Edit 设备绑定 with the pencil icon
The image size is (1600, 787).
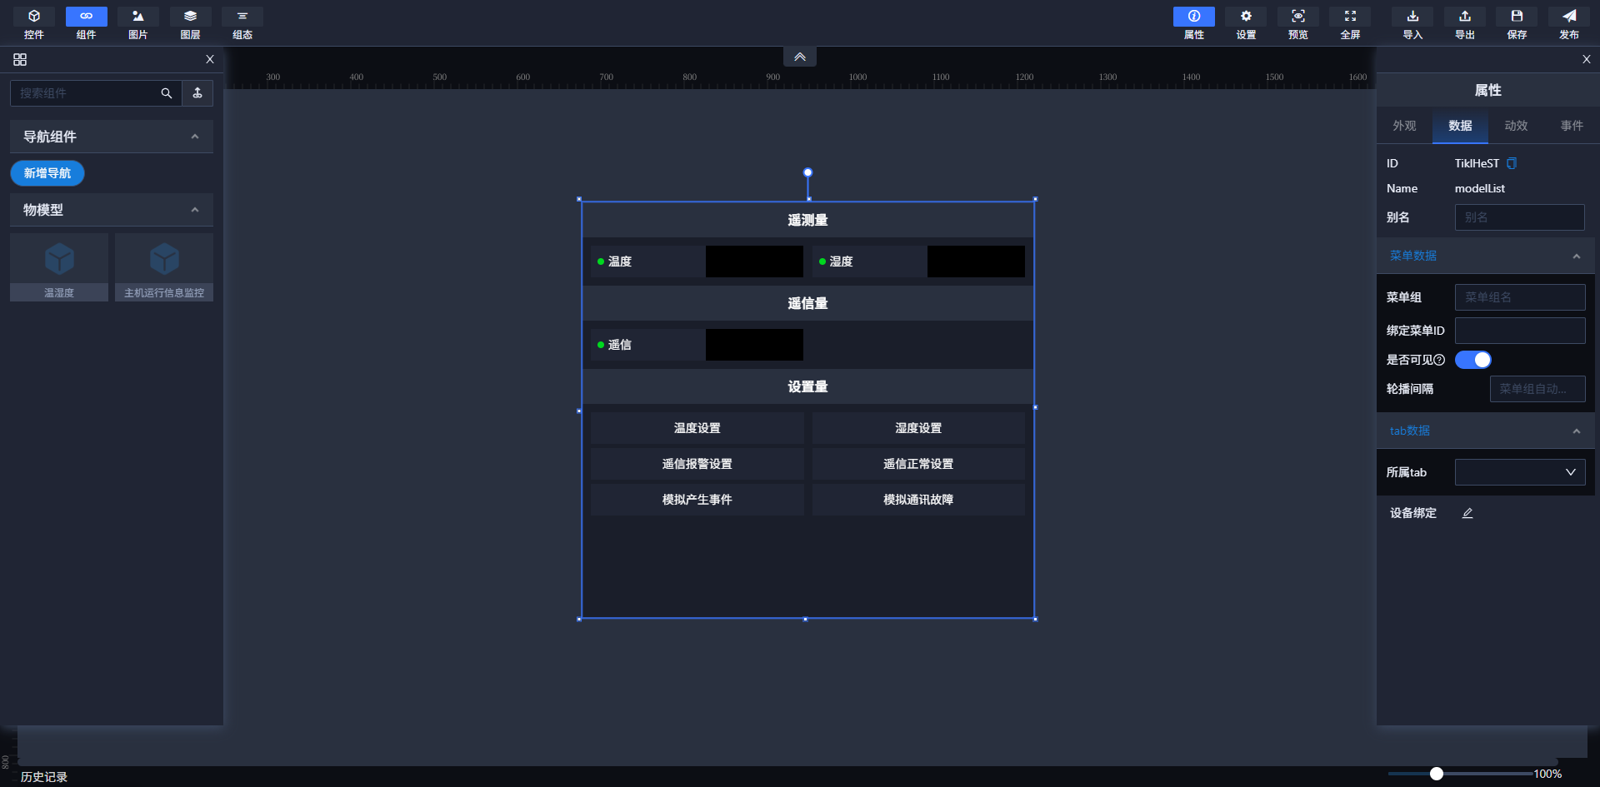click(x=1467, y=513)
